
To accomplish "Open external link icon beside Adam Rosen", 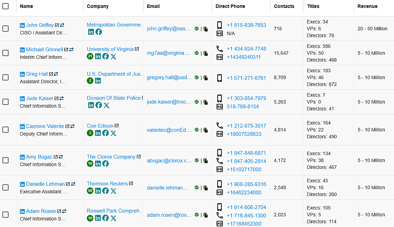I will (59, 211).
